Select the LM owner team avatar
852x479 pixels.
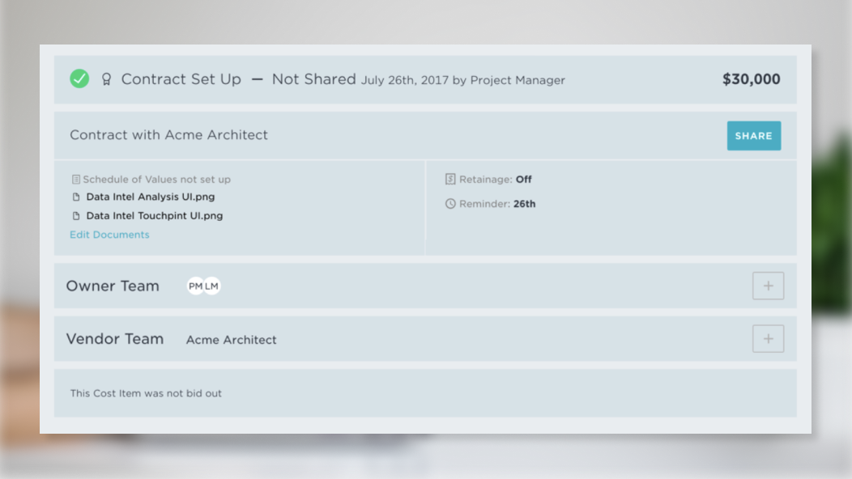tap(212, 286)
